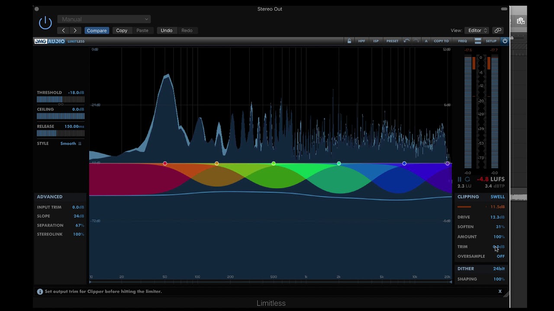Viewport: 554px width, 311px height.
Task: Select the blue band crossover node
Action: (x=404, y=163)
